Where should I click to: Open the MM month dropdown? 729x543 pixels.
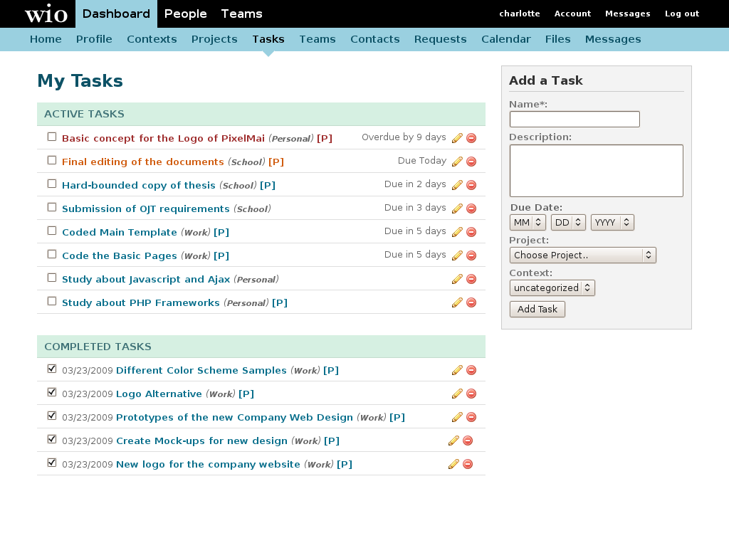527,222
